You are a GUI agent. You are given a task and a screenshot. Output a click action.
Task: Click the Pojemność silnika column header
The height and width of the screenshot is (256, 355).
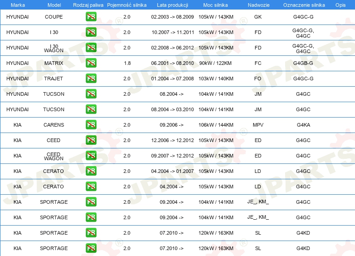pos(127,5)
